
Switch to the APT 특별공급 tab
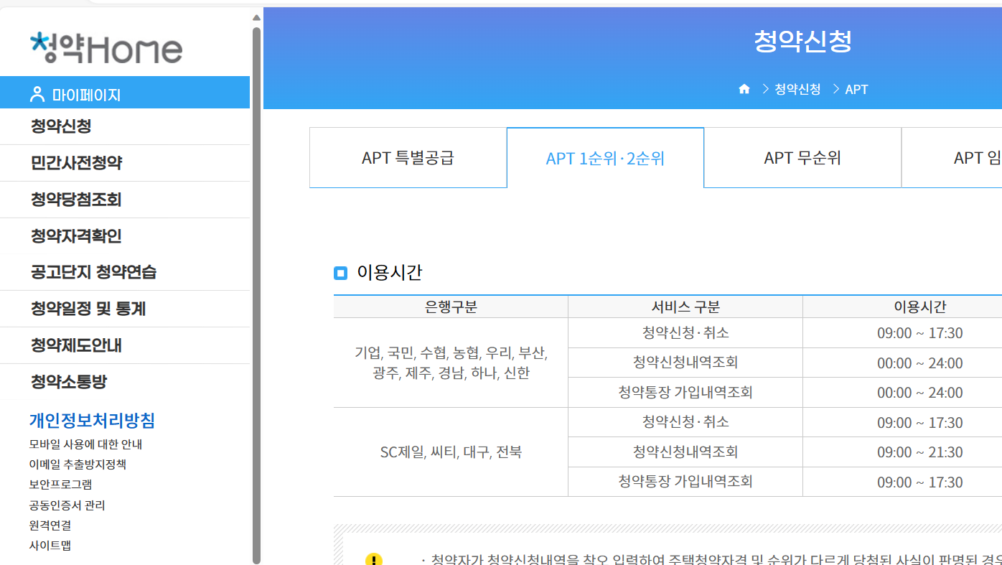[x=408, y=157]
